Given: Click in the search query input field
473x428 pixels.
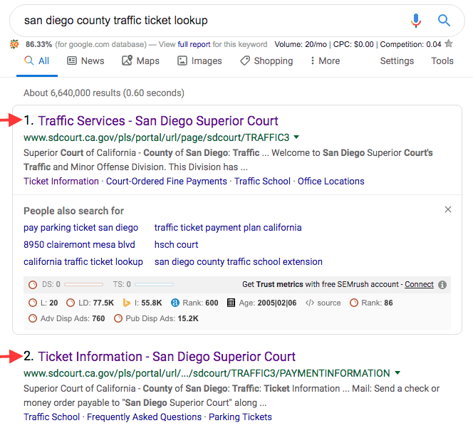Looking at the screenshot, I should click(x=211, y=21).
